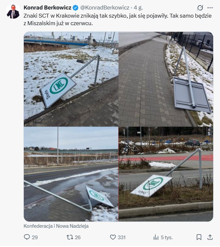Bookmark this tweet

coord(199,237)
